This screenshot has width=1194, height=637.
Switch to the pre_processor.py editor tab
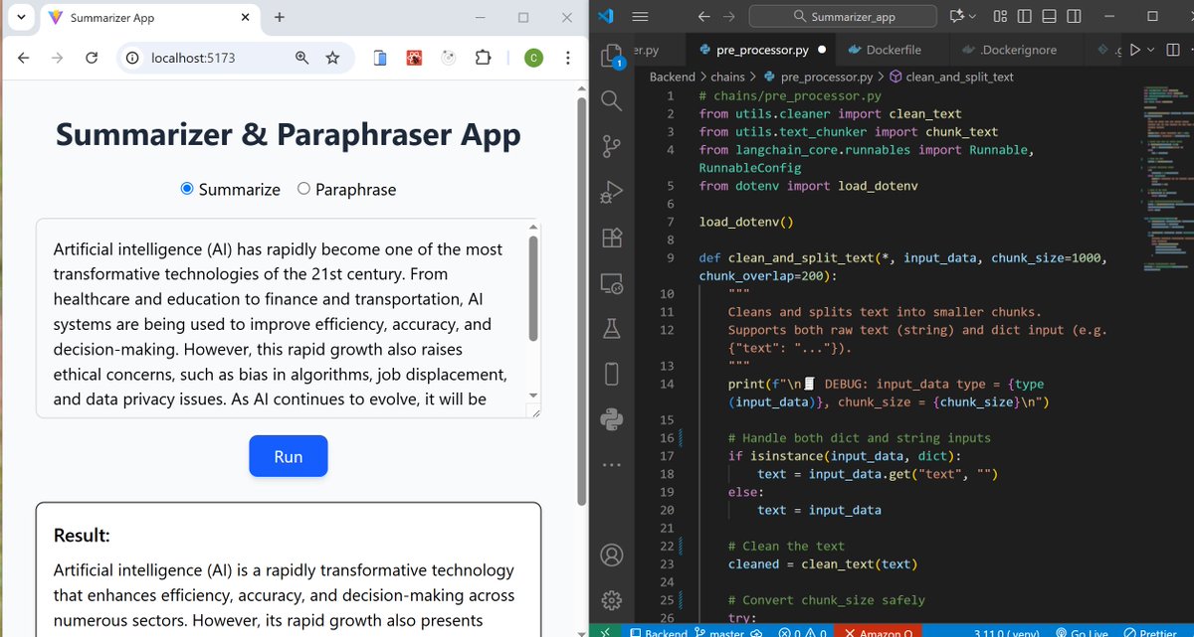pyautogui.click(x=763, y=49)
